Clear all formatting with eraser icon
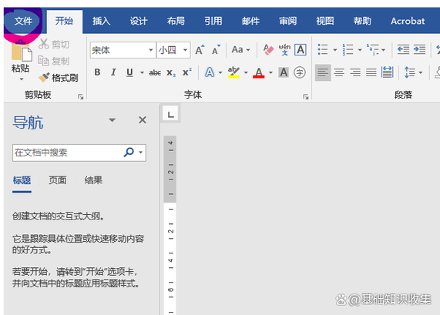The width and height of the screenshot is (440, 315). pyautogui.click(x=268, y=50)
